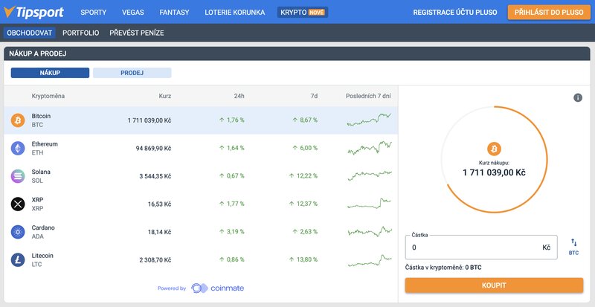This screenshot has height=307, width=595.
Task: Click REGISTRACE ÚČTU PLUSO link
Action: pos(455,12)
